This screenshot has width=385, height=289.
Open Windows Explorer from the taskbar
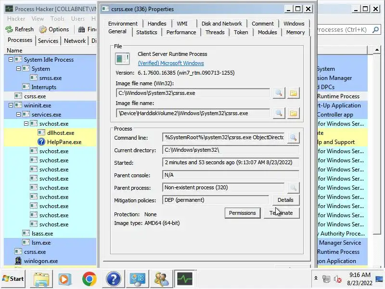coord(41,279)
